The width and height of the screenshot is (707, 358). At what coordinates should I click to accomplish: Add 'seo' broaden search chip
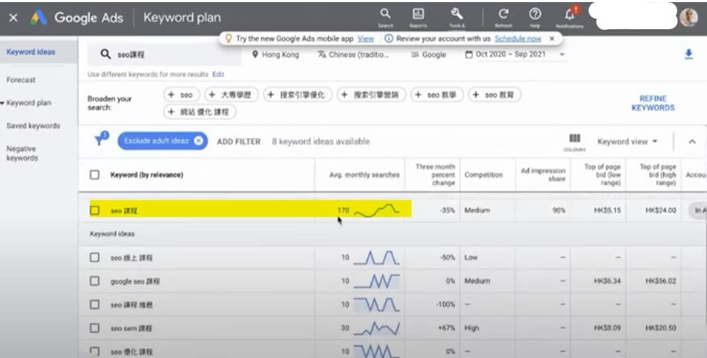(x=181, y=95)
